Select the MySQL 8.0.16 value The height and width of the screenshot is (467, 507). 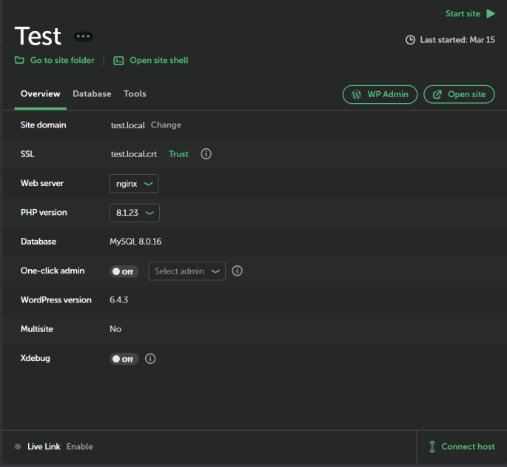(135, 242)
